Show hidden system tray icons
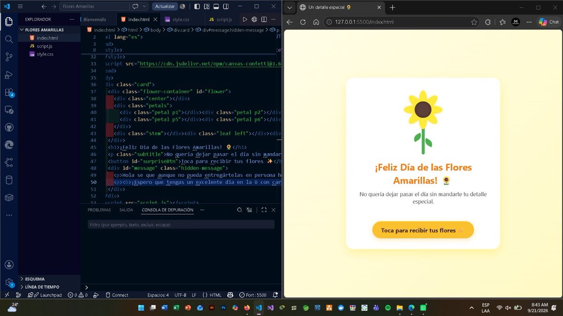Screen dimensions: 563x316 471,308
